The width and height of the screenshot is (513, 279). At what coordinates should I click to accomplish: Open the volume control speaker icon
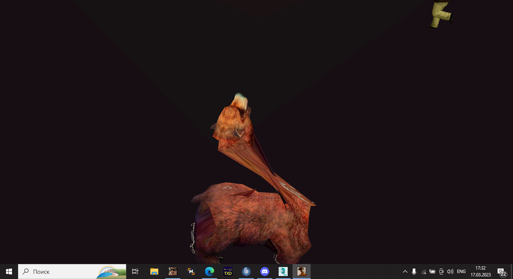pos(450,272)
